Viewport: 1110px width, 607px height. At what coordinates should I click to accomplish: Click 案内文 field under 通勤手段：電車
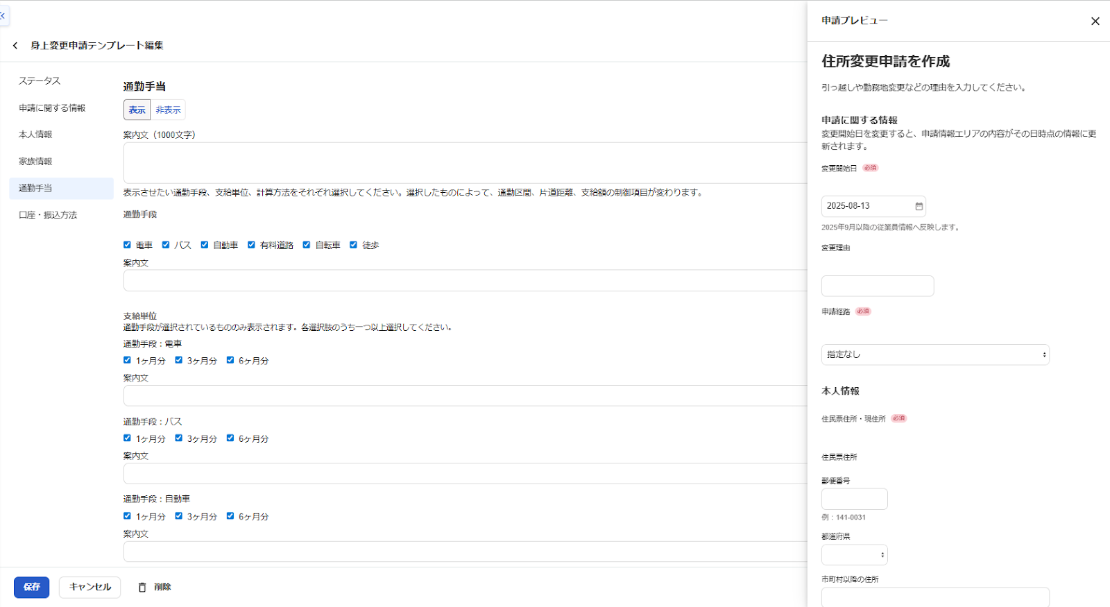[465, 395]
